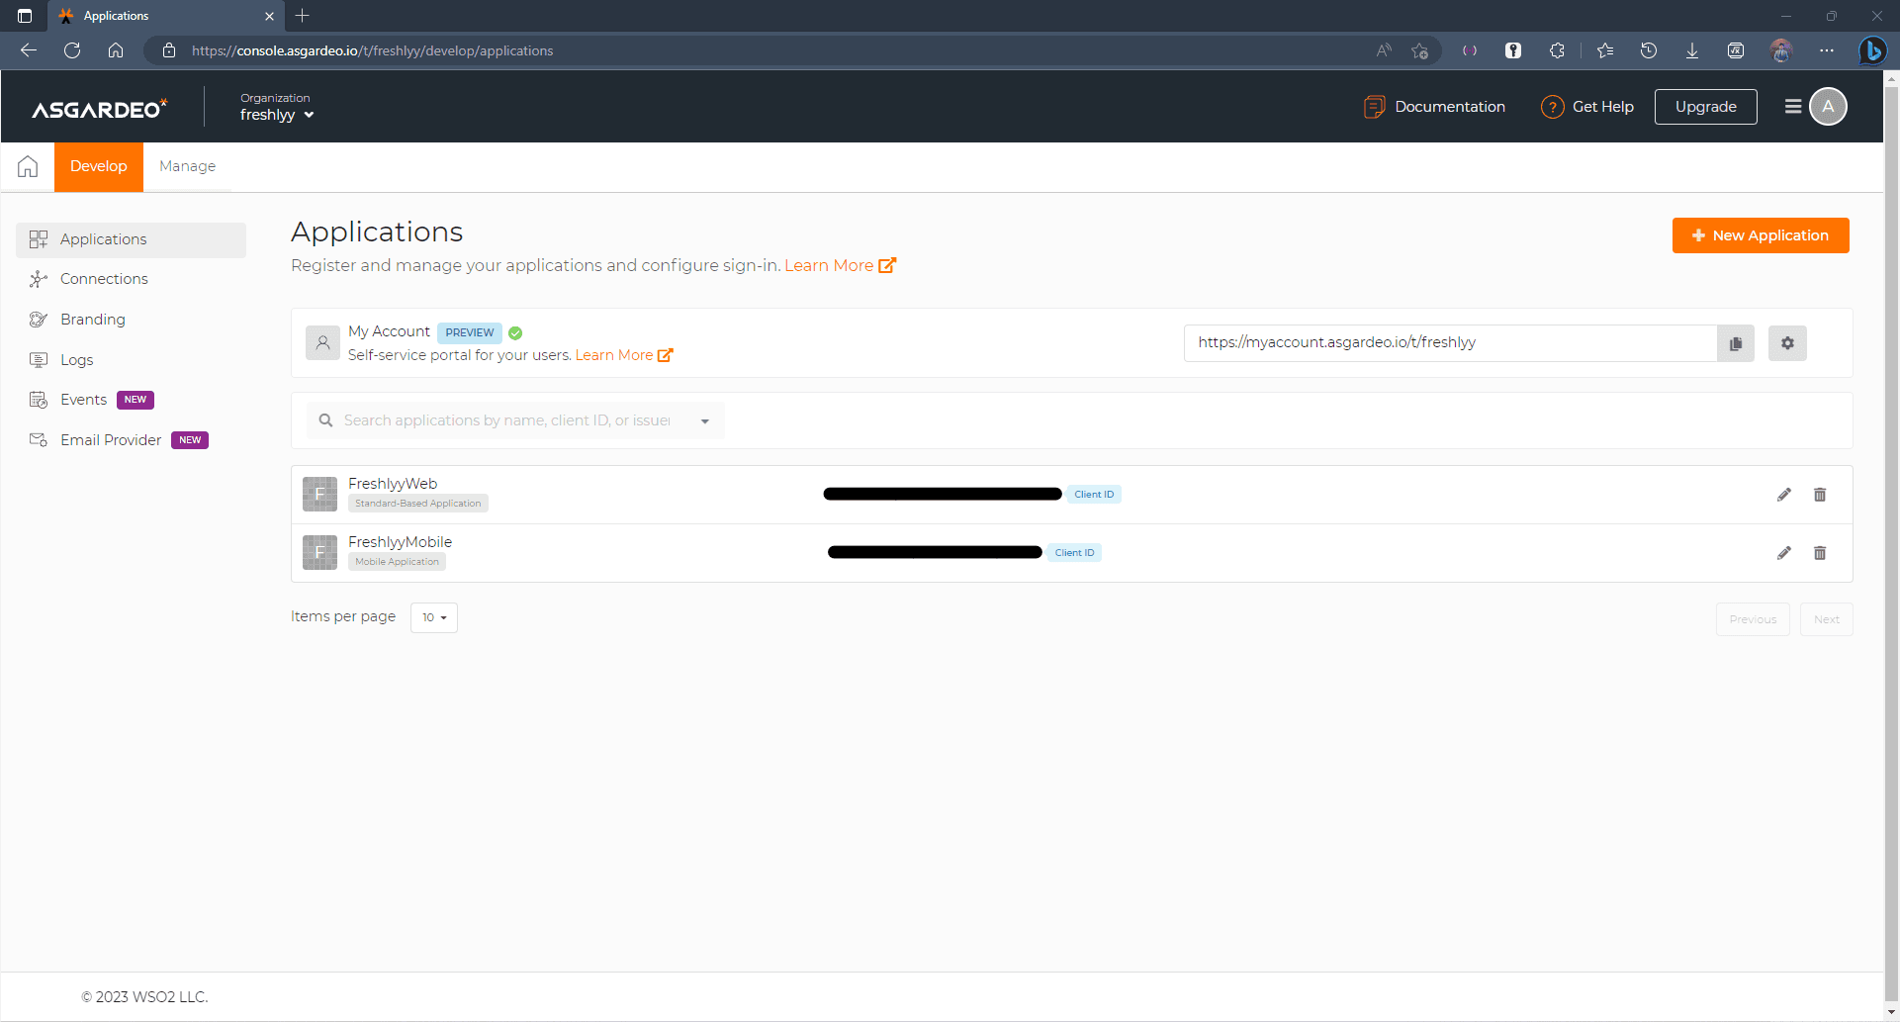Open the home icon tab
Viewport: 1900px width, 1022px height.
tap(28, 166)
